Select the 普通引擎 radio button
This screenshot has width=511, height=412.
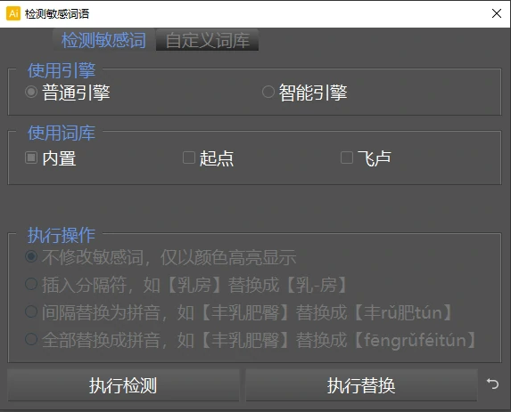click(31, 92)
